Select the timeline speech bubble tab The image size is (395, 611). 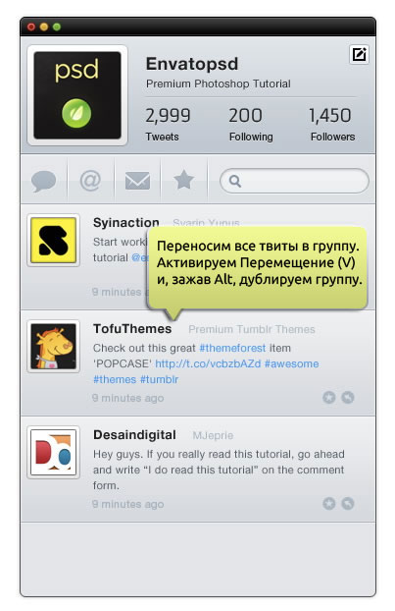(43, 181)
